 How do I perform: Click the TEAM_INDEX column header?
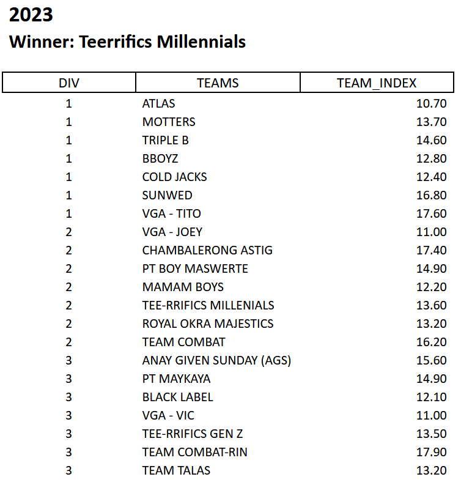(x=377, y=83)
